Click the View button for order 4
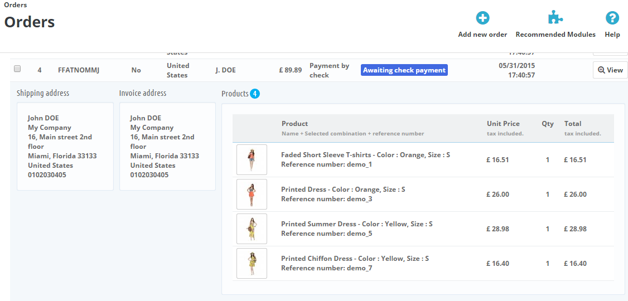The image size is (628, 301). [610, 70]
